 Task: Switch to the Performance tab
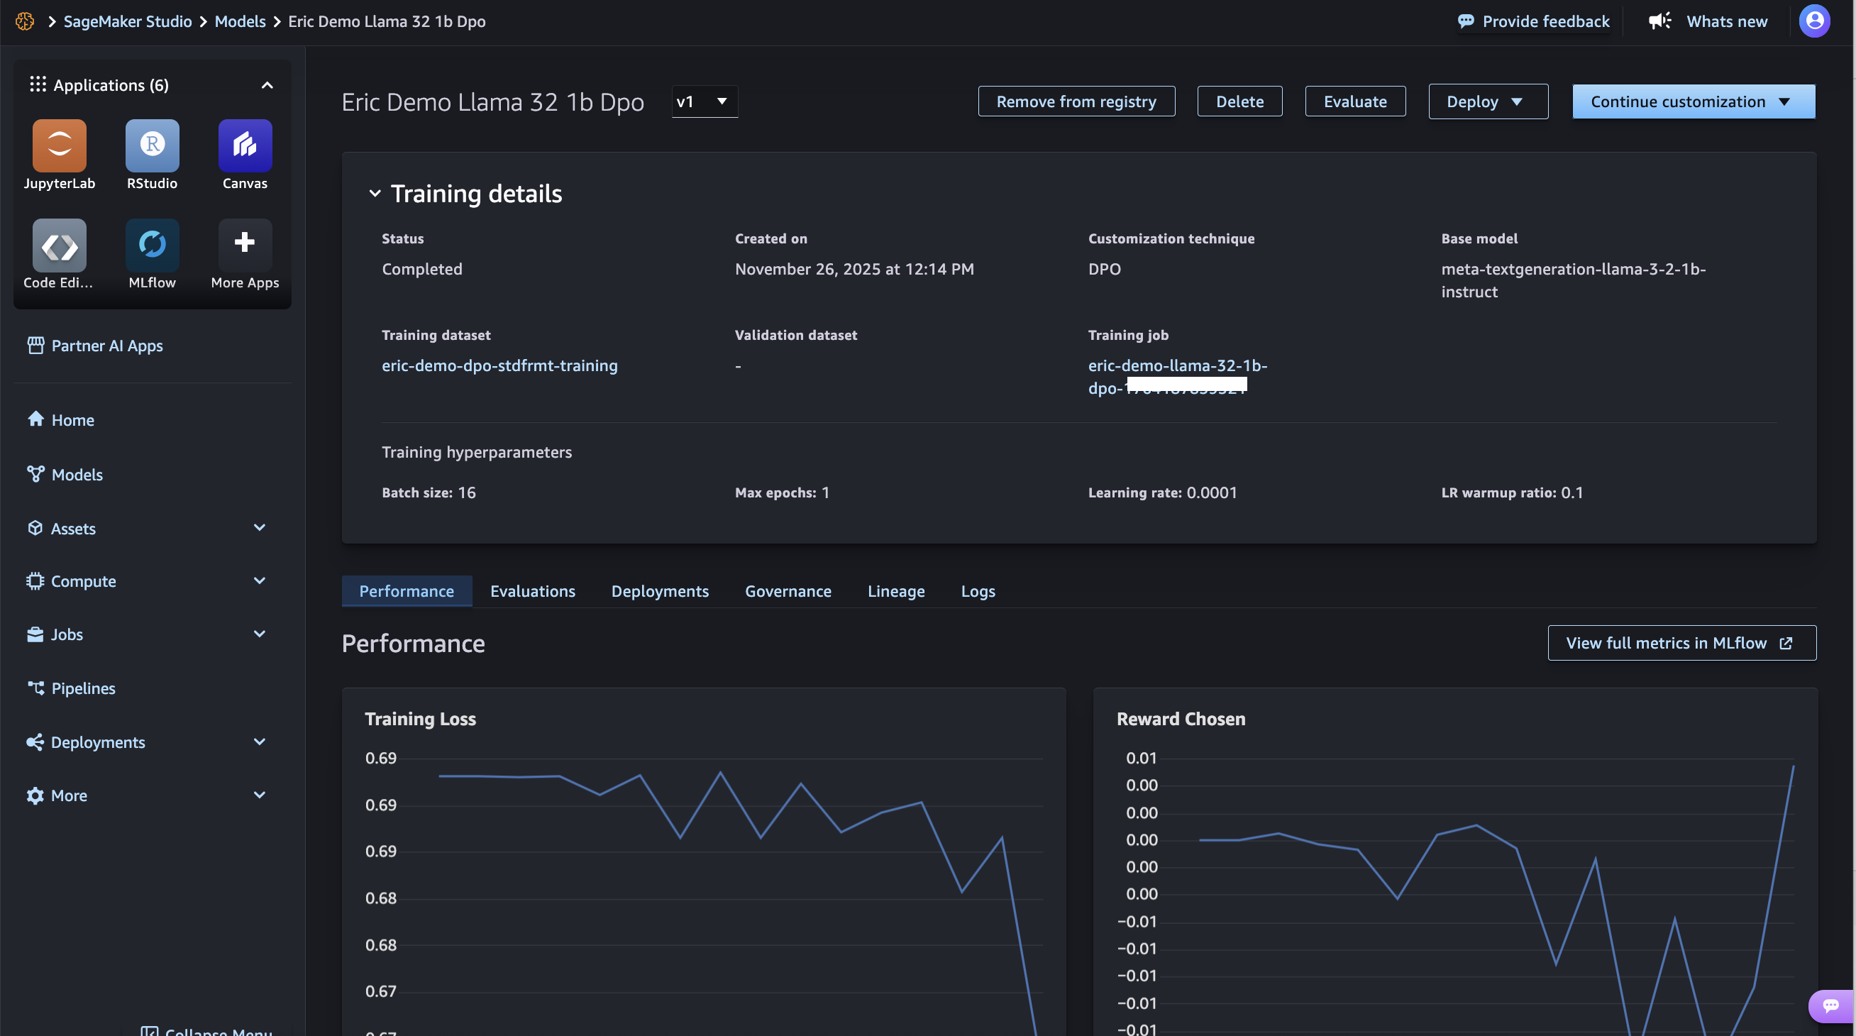click(x=407, y=591)
